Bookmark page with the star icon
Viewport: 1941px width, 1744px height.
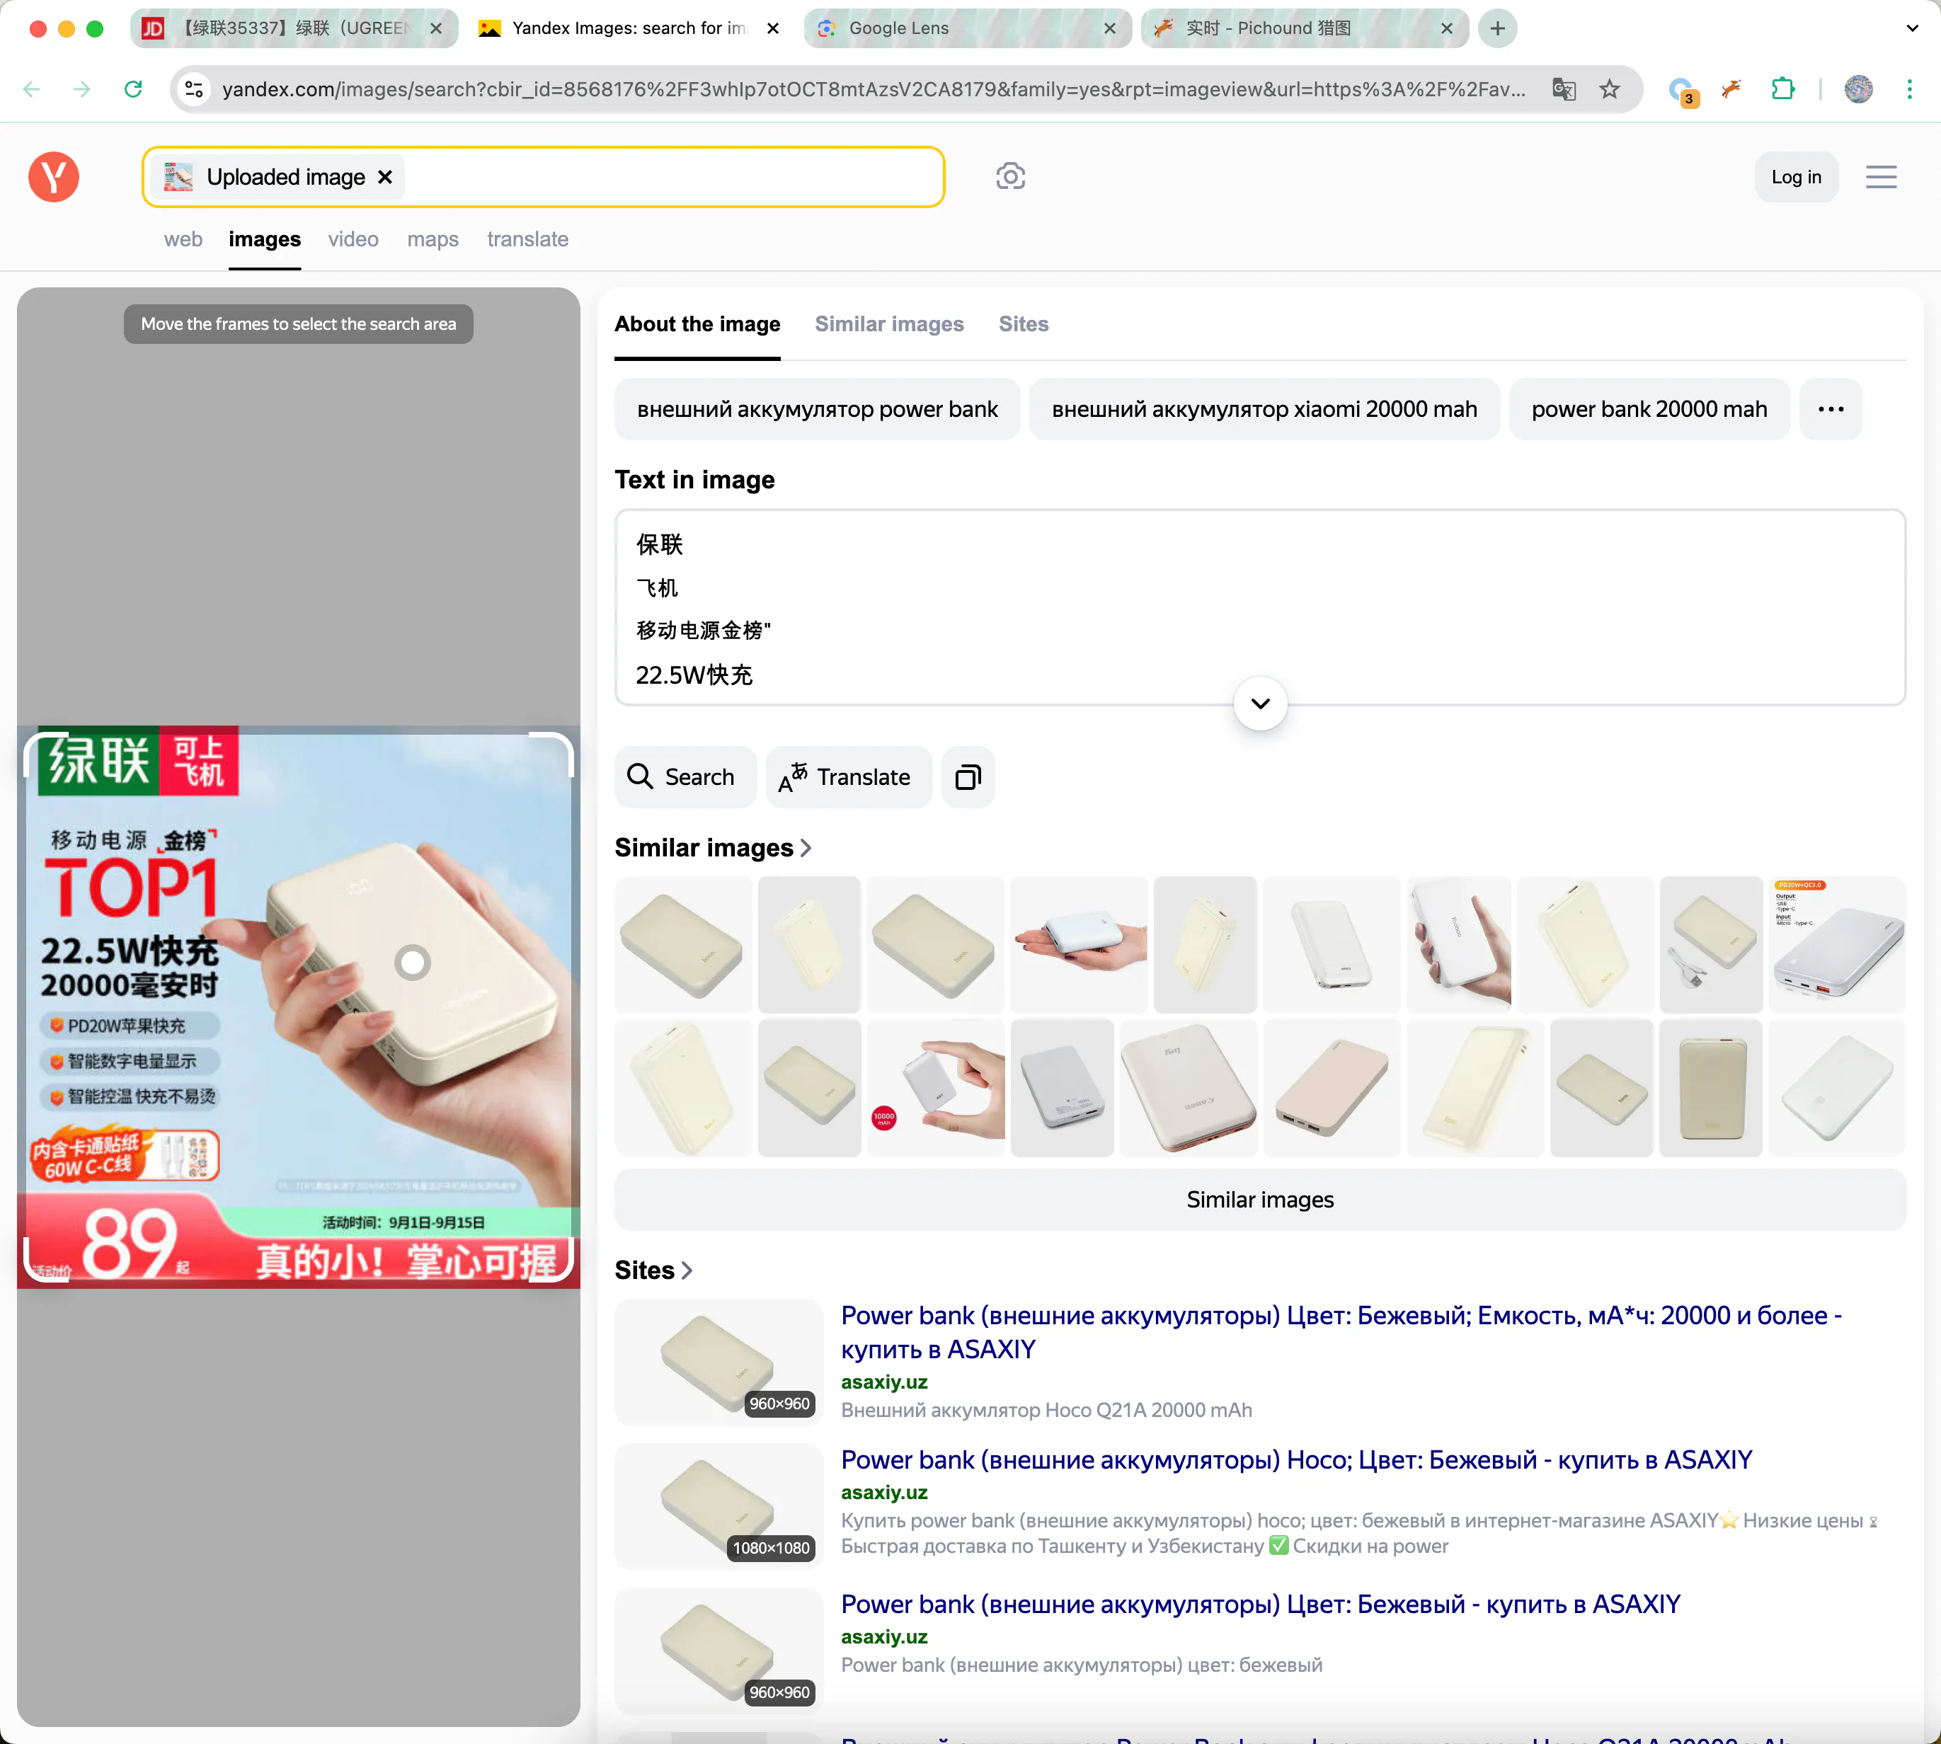pyautogui.click(x=1609, y=89)
